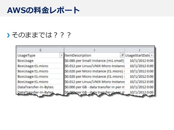Image resolution: width=174 pixels, height=130 pixels.
Task: Select column J header
Action: (x=139, y=50)
